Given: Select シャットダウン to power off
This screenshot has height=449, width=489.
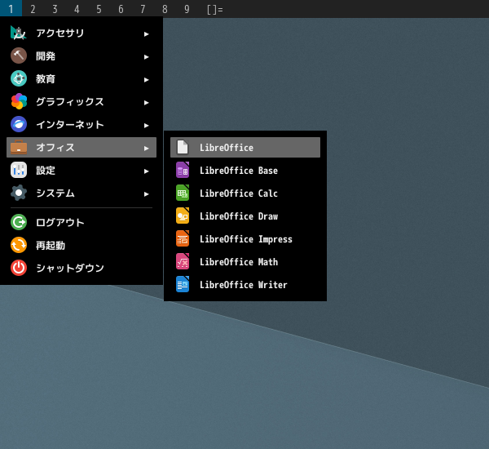Looking at the screenshot, I should tap(69, 268).
